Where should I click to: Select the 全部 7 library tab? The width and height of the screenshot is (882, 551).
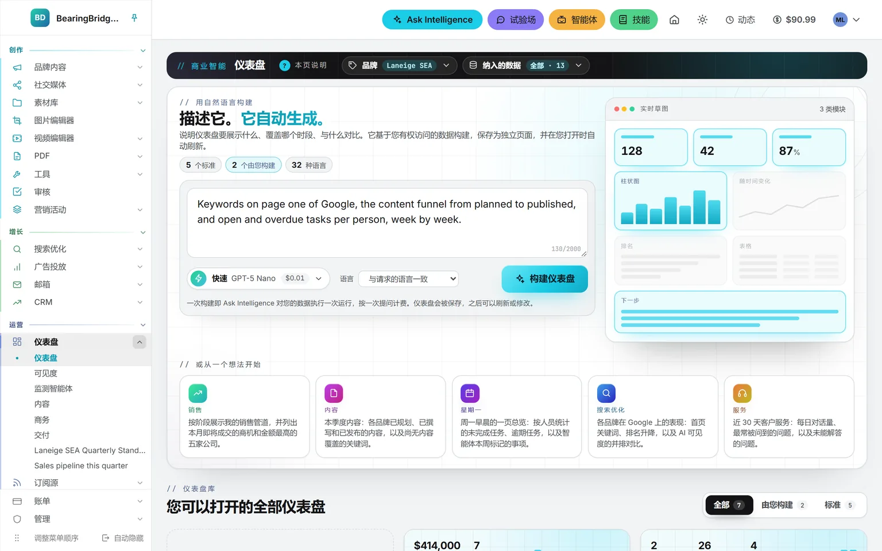pyautogui.click(x=729, y=505)
